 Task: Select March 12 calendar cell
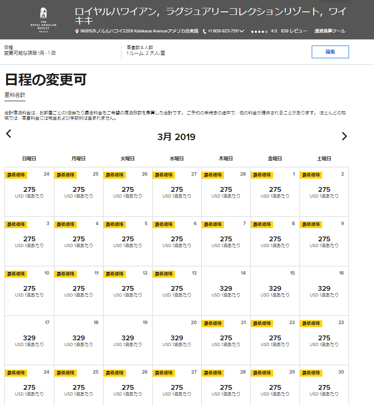point(128,291)
